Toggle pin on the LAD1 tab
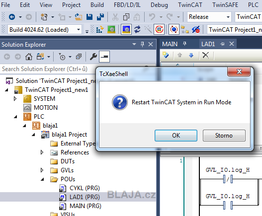 [x=222, y=44]
